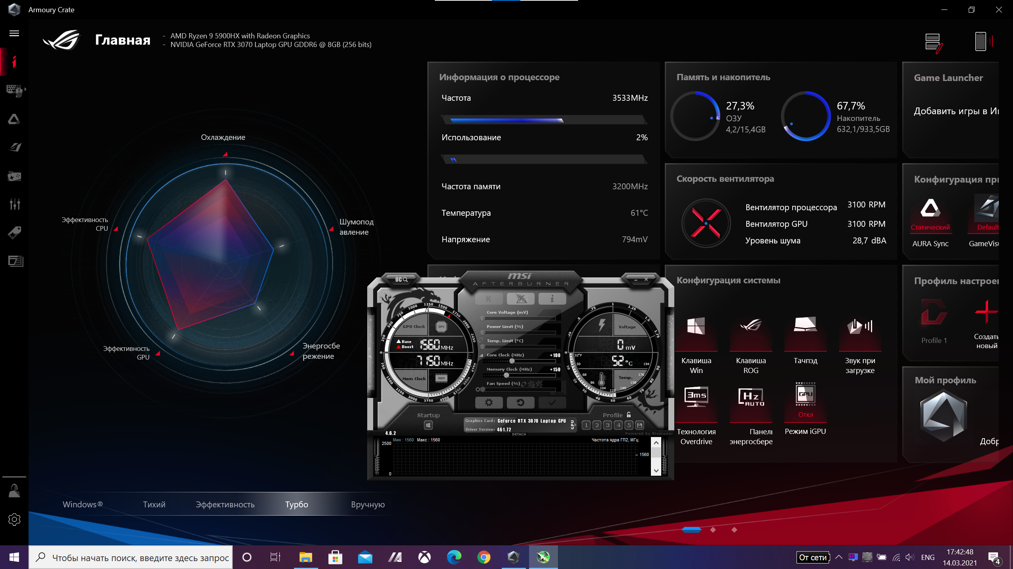This screenshot has width=1013, height=569.
Task: Open the Aura Sync icon in sidebar
Action: pos(14,119)
